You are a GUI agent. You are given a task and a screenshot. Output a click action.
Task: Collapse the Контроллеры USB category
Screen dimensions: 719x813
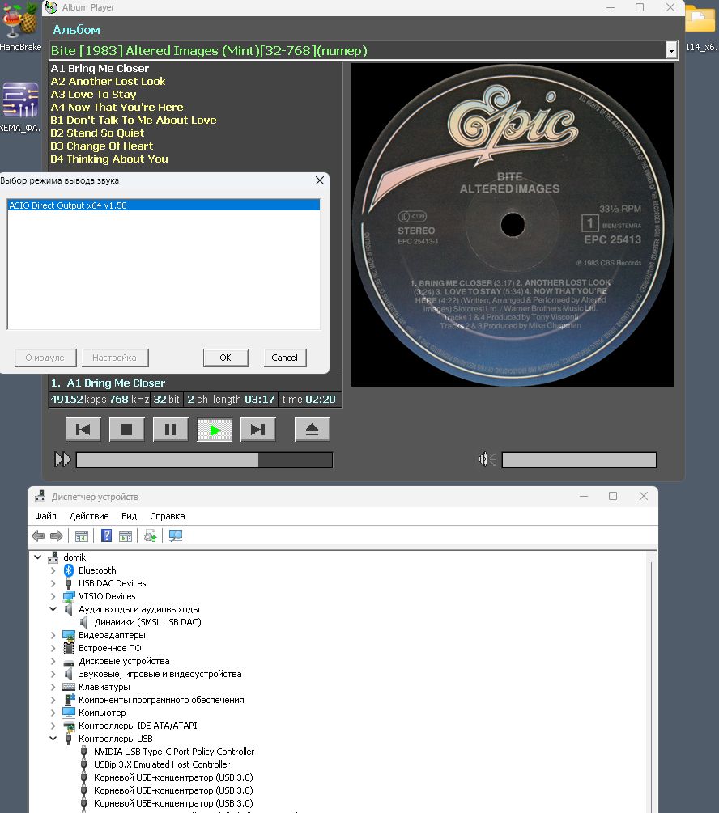point(53,739)
